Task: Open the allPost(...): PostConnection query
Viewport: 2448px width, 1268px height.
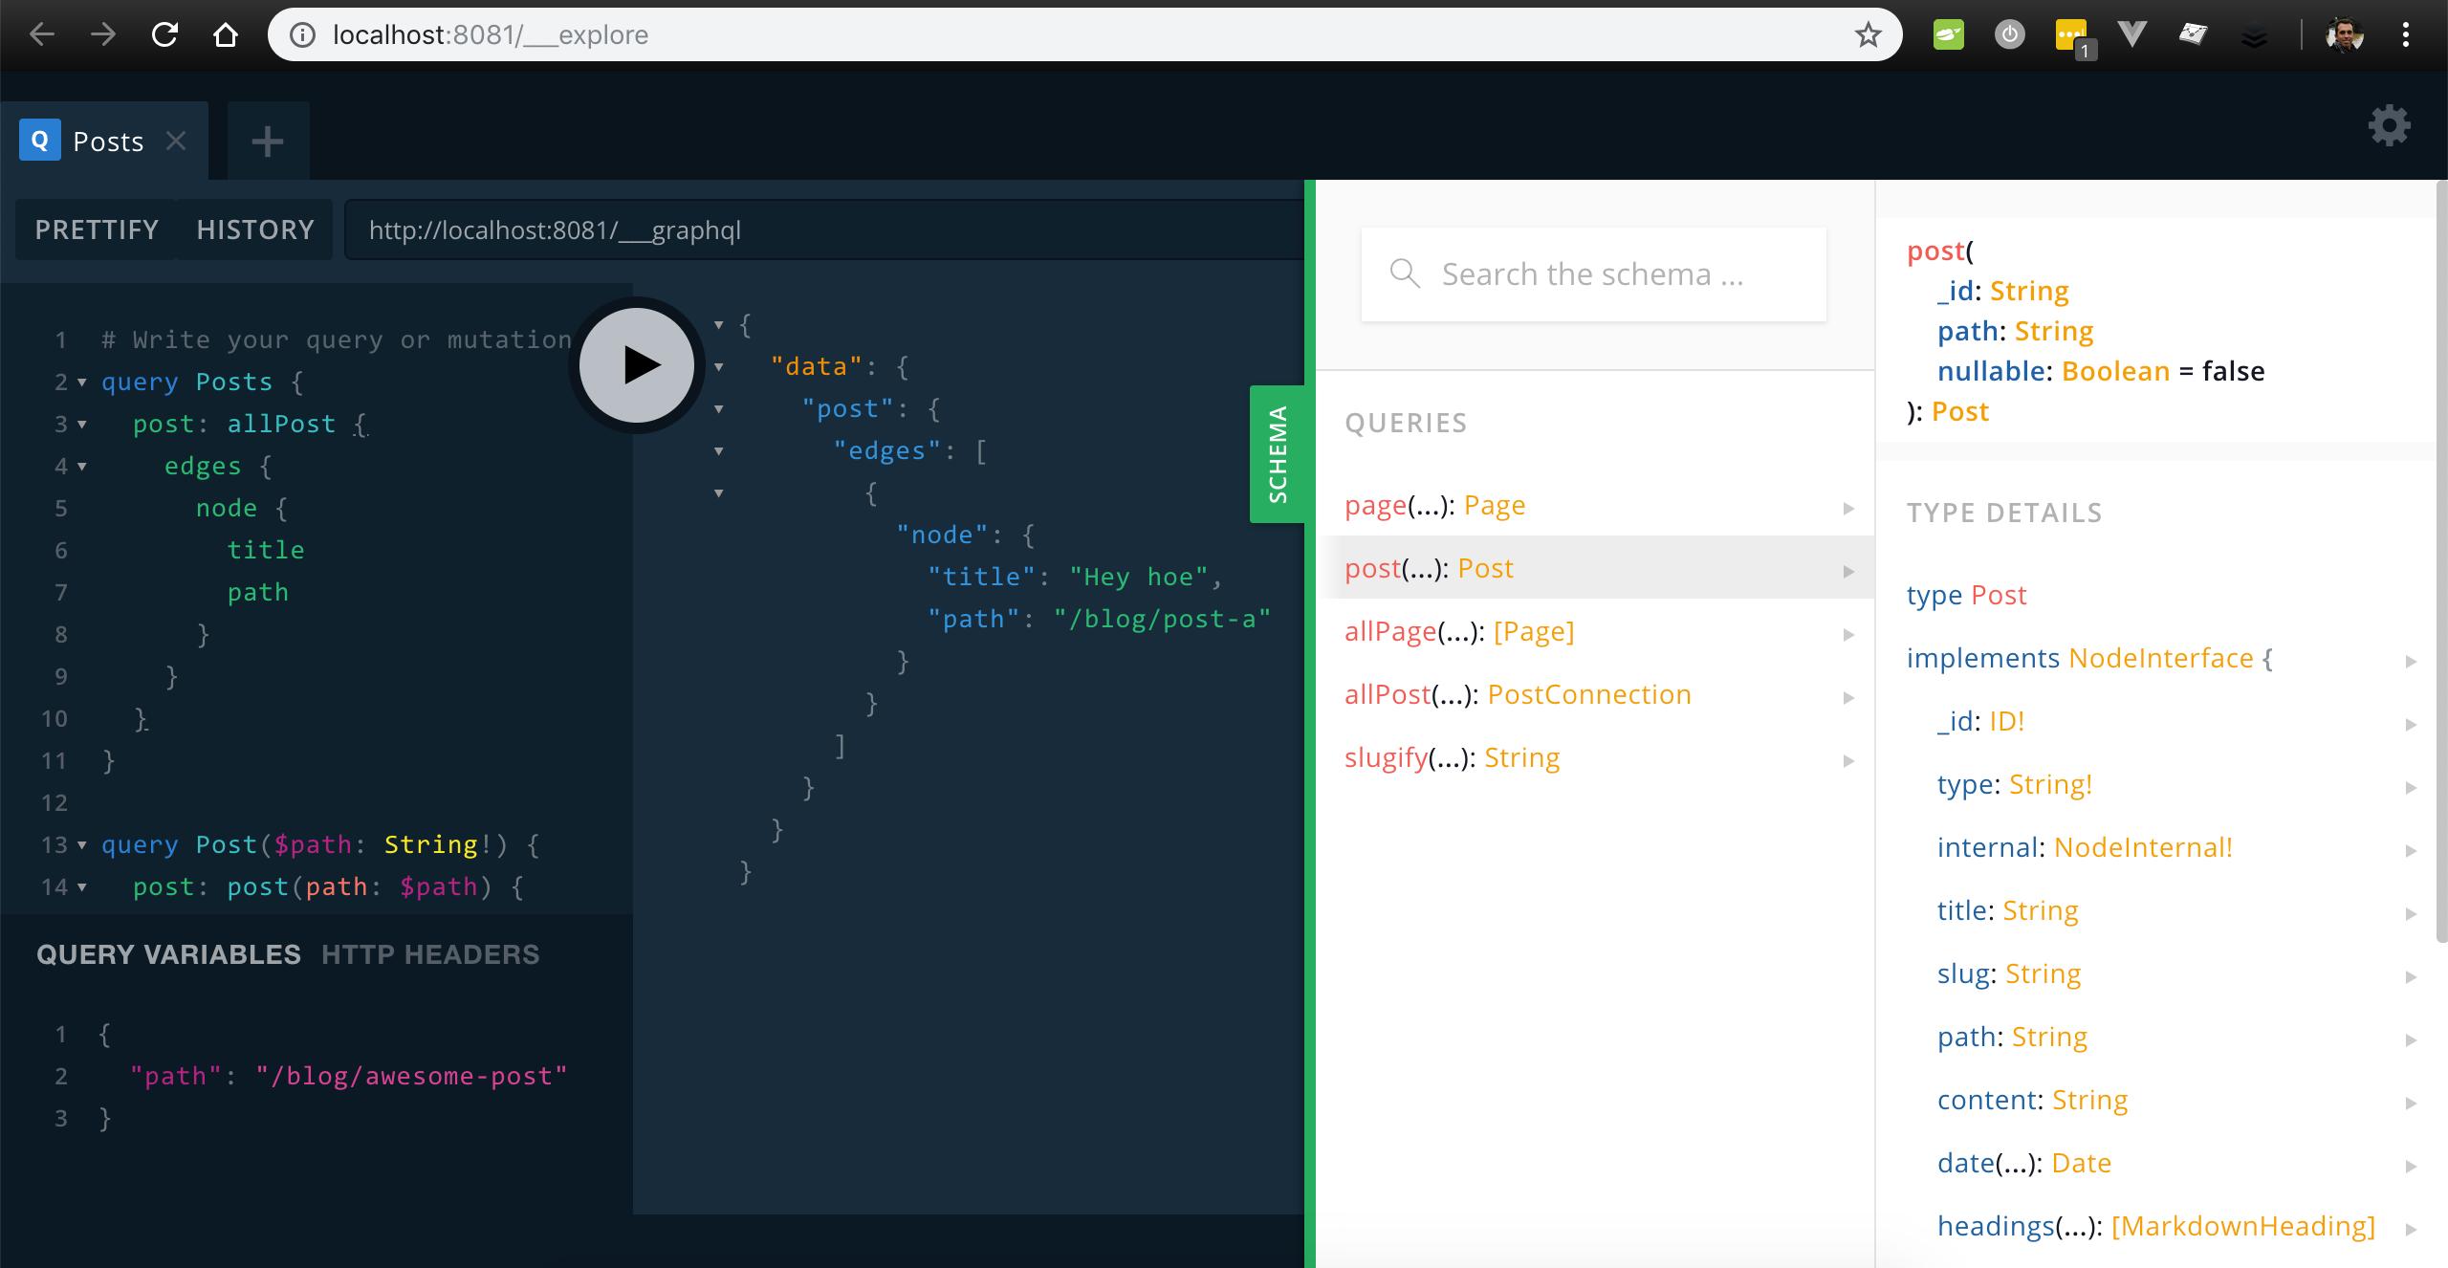Action: [x=1595, y=694]
